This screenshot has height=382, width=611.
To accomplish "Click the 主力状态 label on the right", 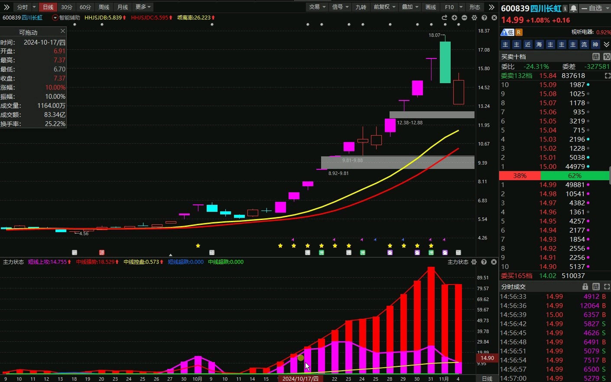I will point(458,262).
